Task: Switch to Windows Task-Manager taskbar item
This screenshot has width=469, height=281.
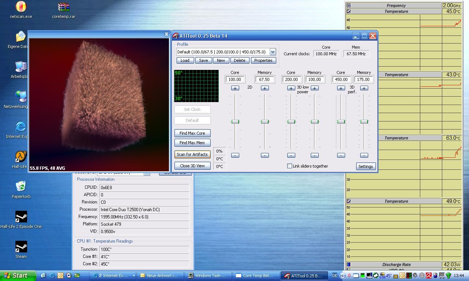Action: [207, 276]
